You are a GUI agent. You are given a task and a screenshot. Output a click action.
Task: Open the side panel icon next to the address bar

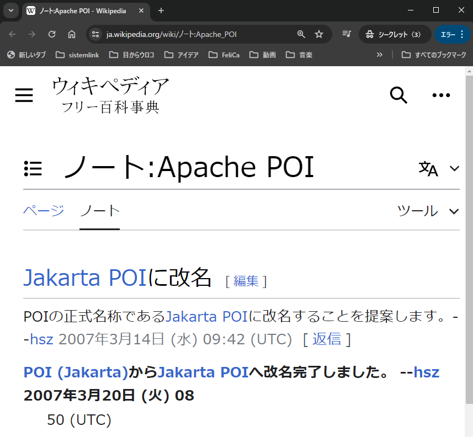[346, 34]
